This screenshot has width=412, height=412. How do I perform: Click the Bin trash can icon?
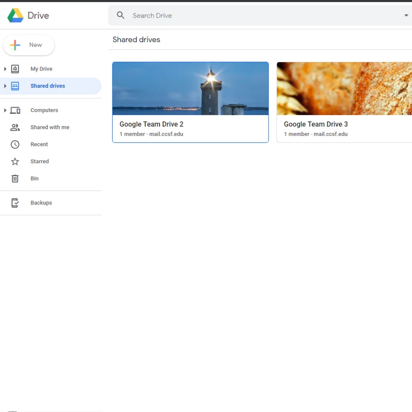(x=15, y=178)
